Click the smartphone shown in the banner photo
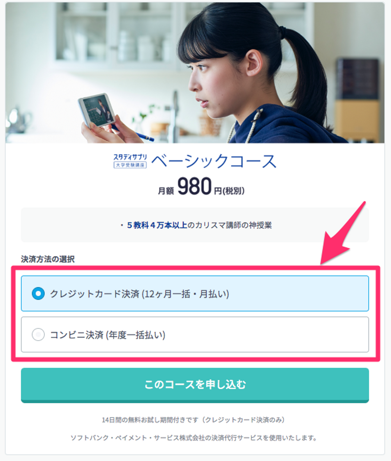Image resolution: width=391 pixels, height=461 pixels. coord(97,110)
